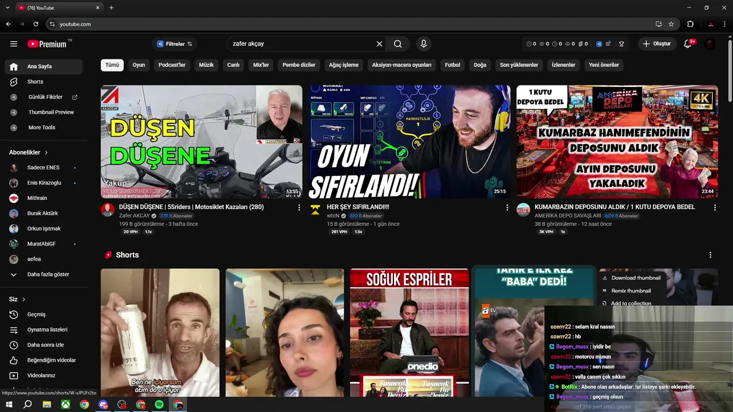Start voice search with microphone icon
The width and height of the screenshot is (733, 412).
pyautogui.click(x=424, y=44)
